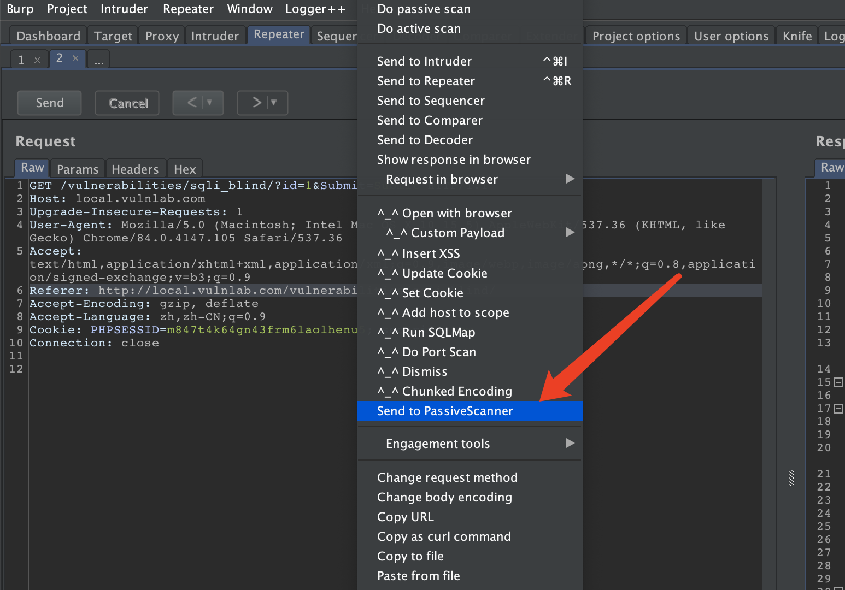Image resolution: width=845 pixels, height=590 pixels.
Task: Select Repeater request tab 1
Action: point(21,60)
